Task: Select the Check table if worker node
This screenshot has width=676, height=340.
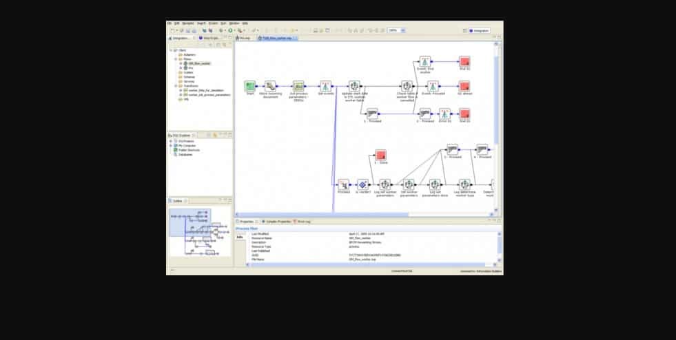Action: coord(407,87)
